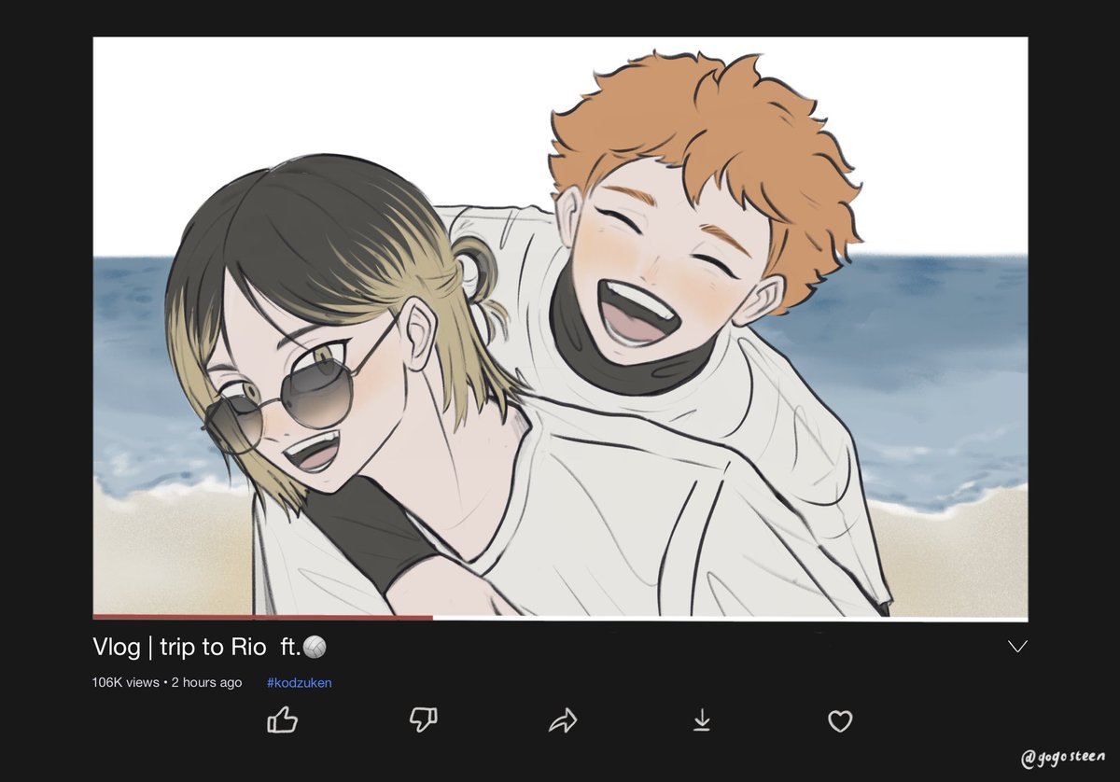1120x782 pixels.
Task: Click the thumbs down dislike icon
Action: coord(424,719)
